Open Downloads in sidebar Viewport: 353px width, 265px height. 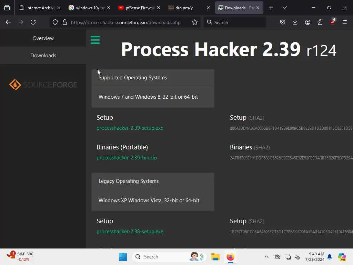pos(43,56)
